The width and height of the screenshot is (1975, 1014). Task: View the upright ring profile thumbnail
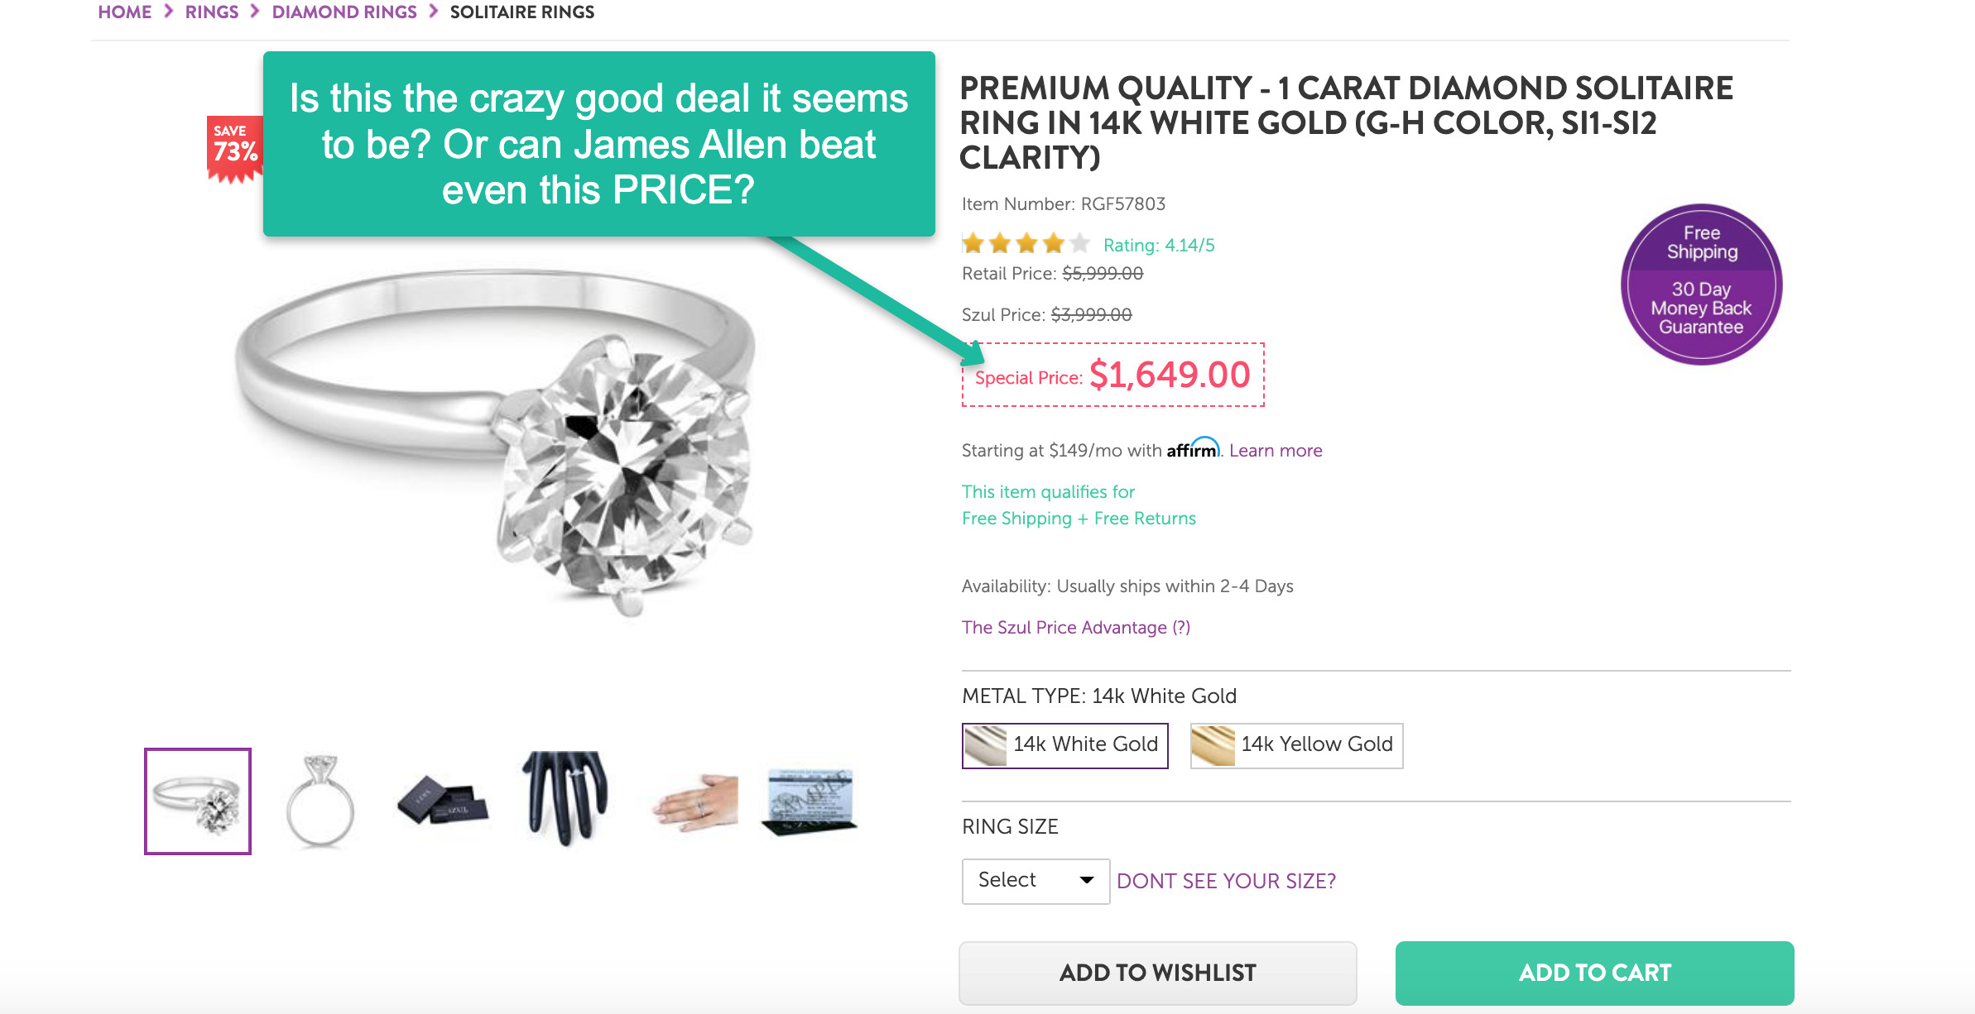320,801
